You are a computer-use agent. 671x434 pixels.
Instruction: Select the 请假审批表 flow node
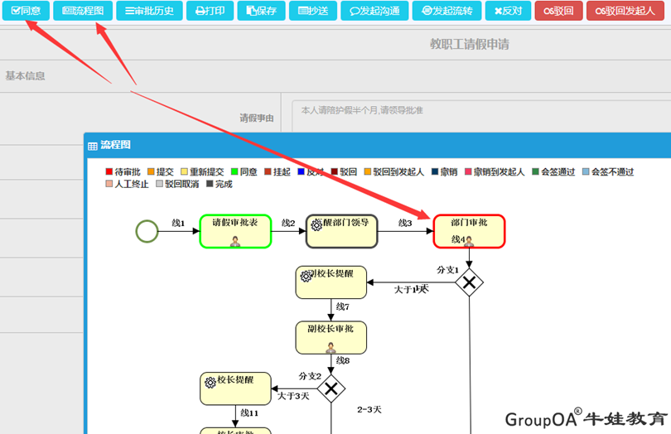point(235,231)
